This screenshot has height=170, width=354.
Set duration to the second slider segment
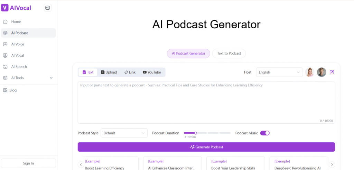tap(201, 133)
